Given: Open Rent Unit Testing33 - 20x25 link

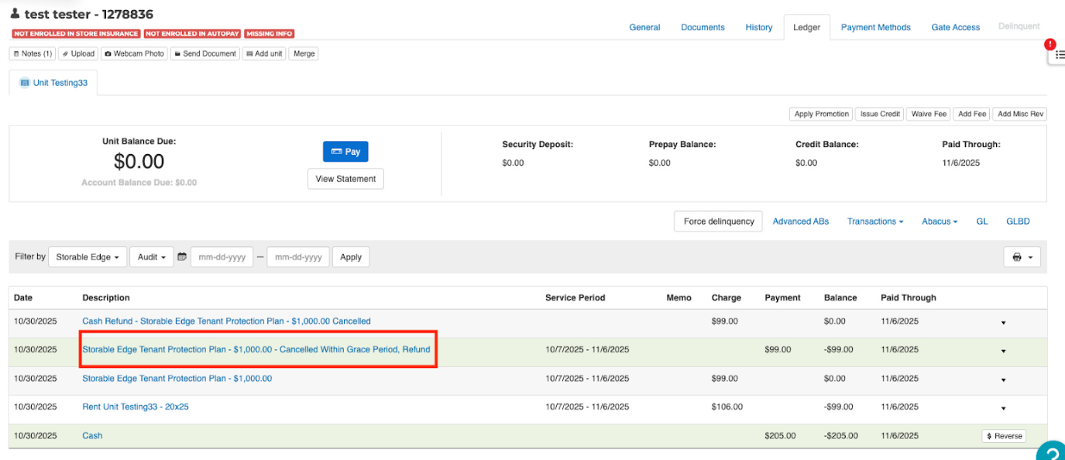Looking at the screenshot, I should pyautogui.click(x=136, y=407).
